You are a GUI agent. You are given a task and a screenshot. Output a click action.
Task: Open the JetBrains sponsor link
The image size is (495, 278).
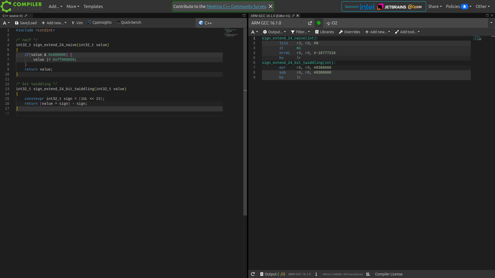coord(391,7)
